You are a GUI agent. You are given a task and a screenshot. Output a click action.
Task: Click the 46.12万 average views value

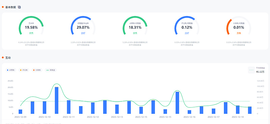click(260, 72)
